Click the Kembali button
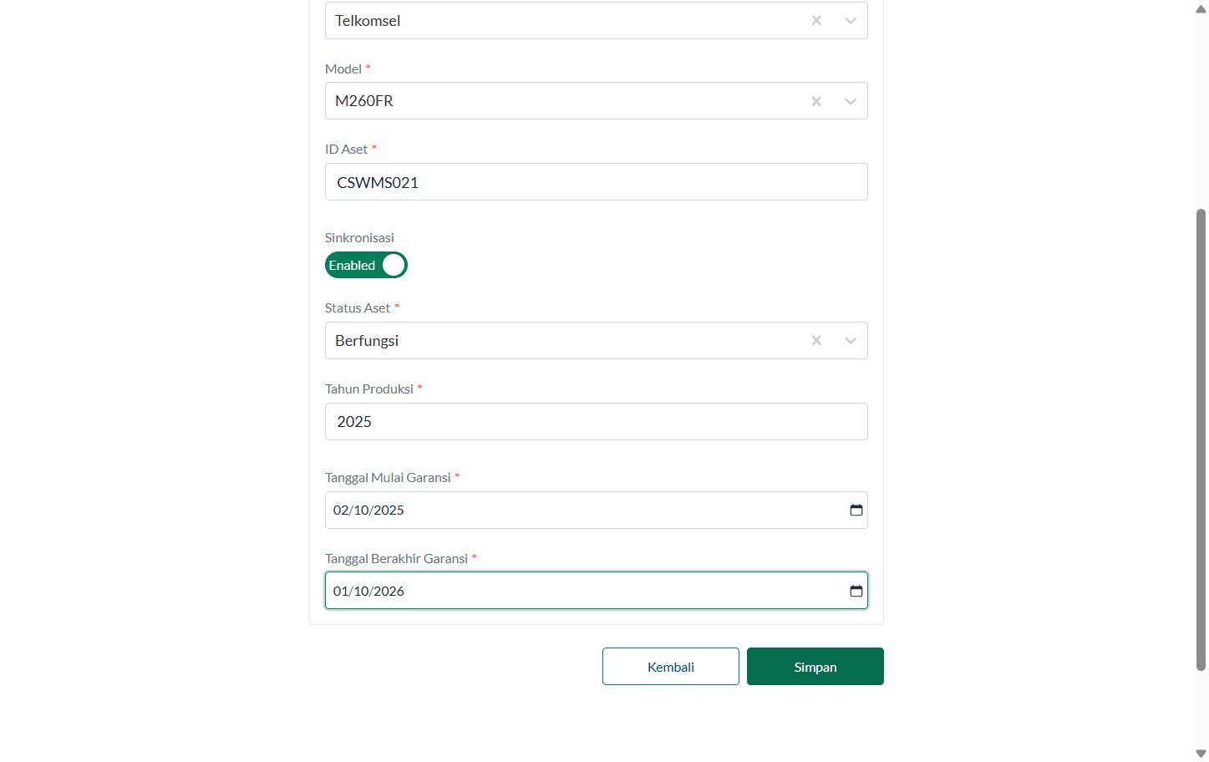Screen dimensions: 1209x762 671,667
